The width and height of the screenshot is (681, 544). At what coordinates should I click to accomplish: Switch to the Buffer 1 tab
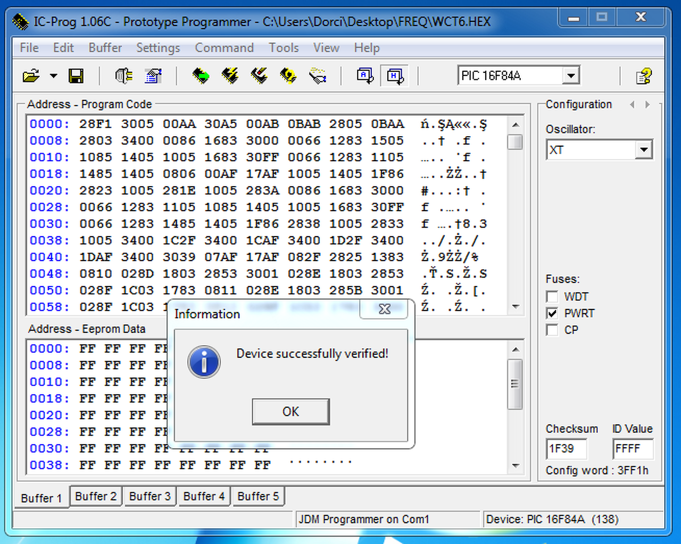click(x=41, y=498)
